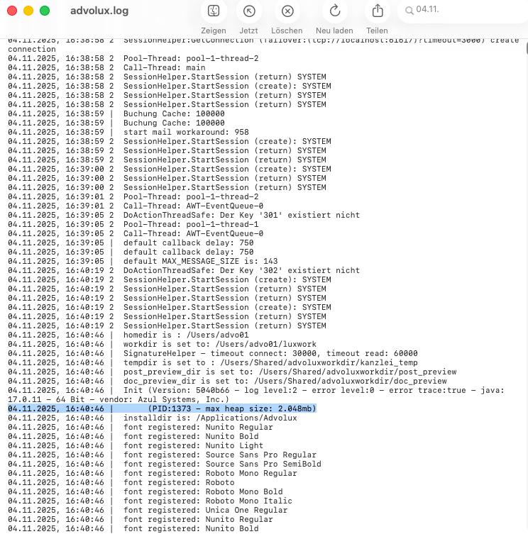Viewport: 528px width, 534px height.
Task: Minimize the window with the yellow button
Action: click(x=28, y=11)
